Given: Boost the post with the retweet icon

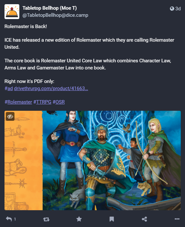Looking at the screenshot, I should pos(46,219).
